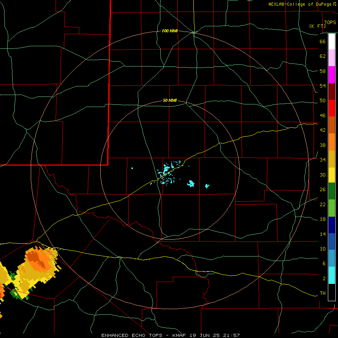
Task: Click the legend value '66'
Action: (x=323, y=41)
